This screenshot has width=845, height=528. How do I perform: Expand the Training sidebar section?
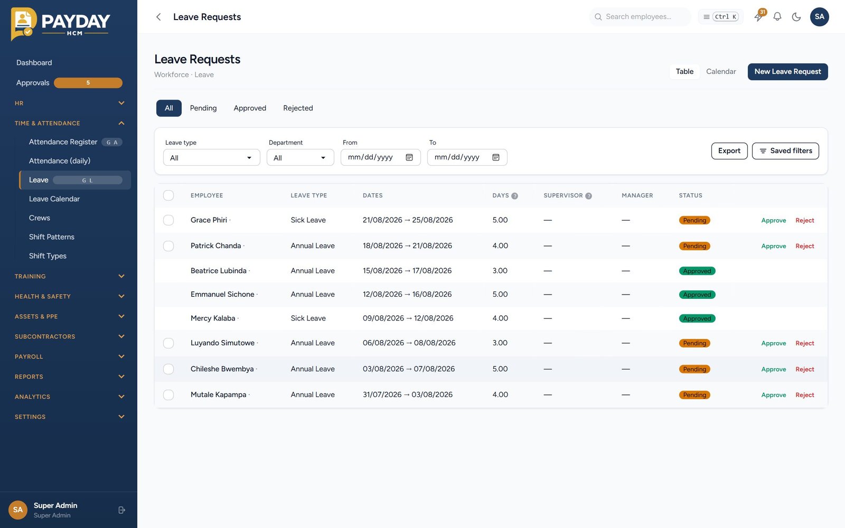tap(69, 276)
